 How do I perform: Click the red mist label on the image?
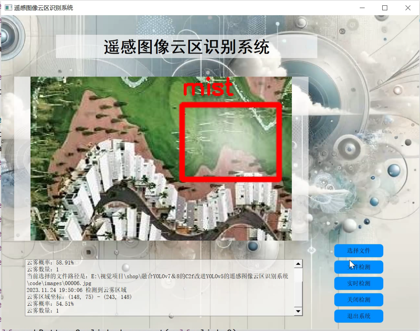[x=208, y=87]
